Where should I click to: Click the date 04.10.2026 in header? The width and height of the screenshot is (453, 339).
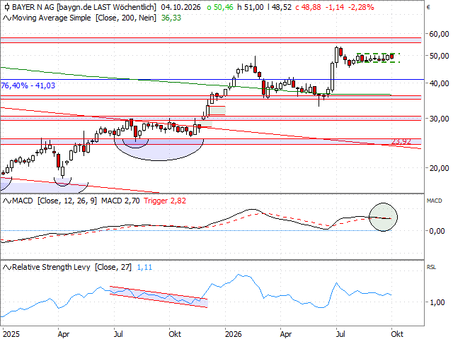click(x=181, y=7)
